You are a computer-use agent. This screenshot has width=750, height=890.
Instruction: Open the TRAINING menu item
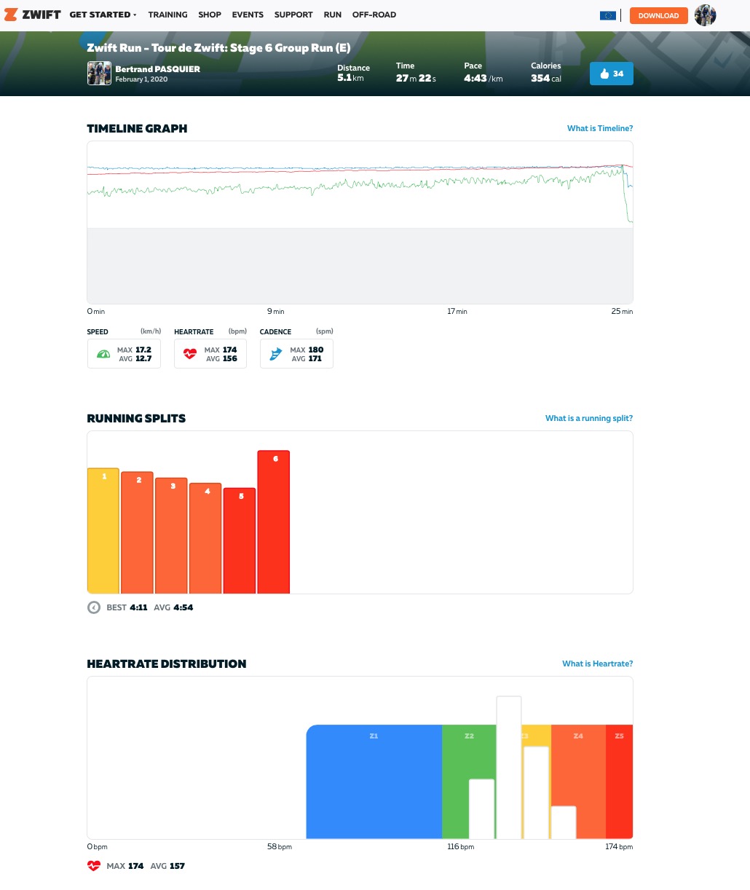(167, 15)
